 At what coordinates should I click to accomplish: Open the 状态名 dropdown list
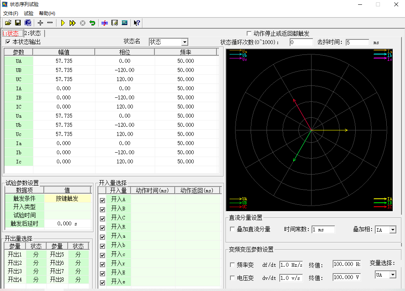tap(185, 42)
